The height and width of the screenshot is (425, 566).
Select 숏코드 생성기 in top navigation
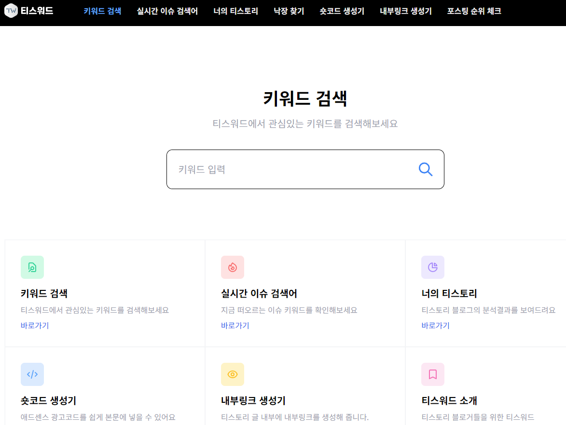pos(342,11)
